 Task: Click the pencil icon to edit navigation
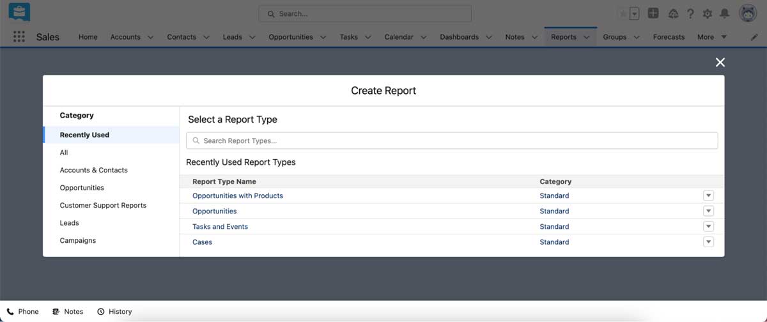pyautogui.click(x=754, y=37)
